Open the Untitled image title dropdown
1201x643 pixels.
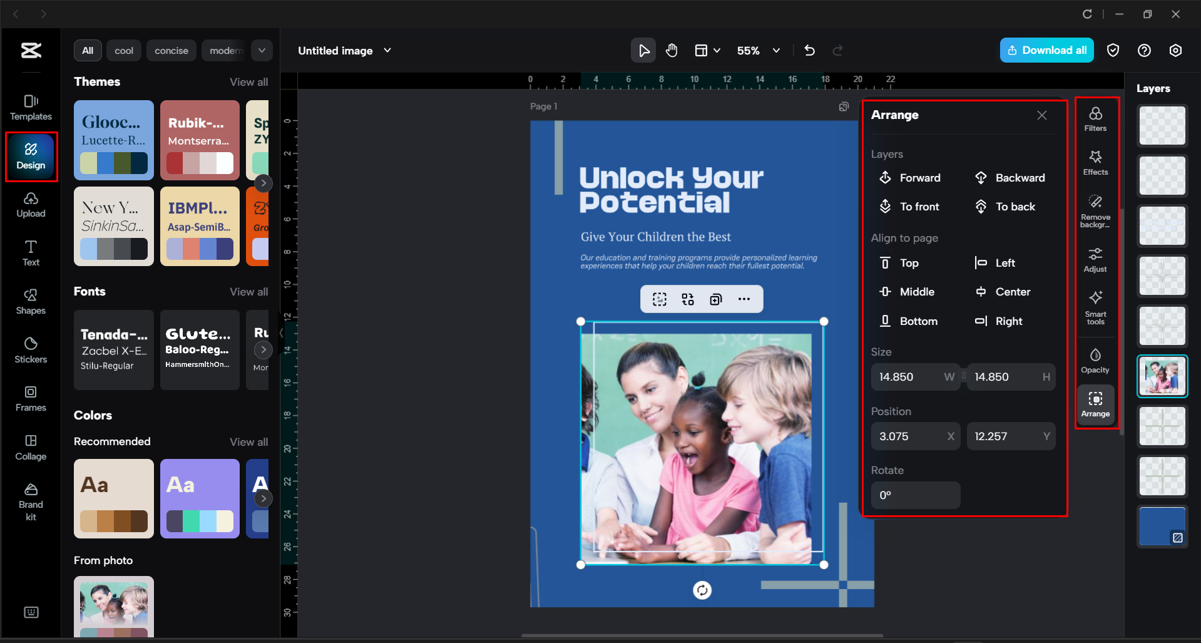387,51
